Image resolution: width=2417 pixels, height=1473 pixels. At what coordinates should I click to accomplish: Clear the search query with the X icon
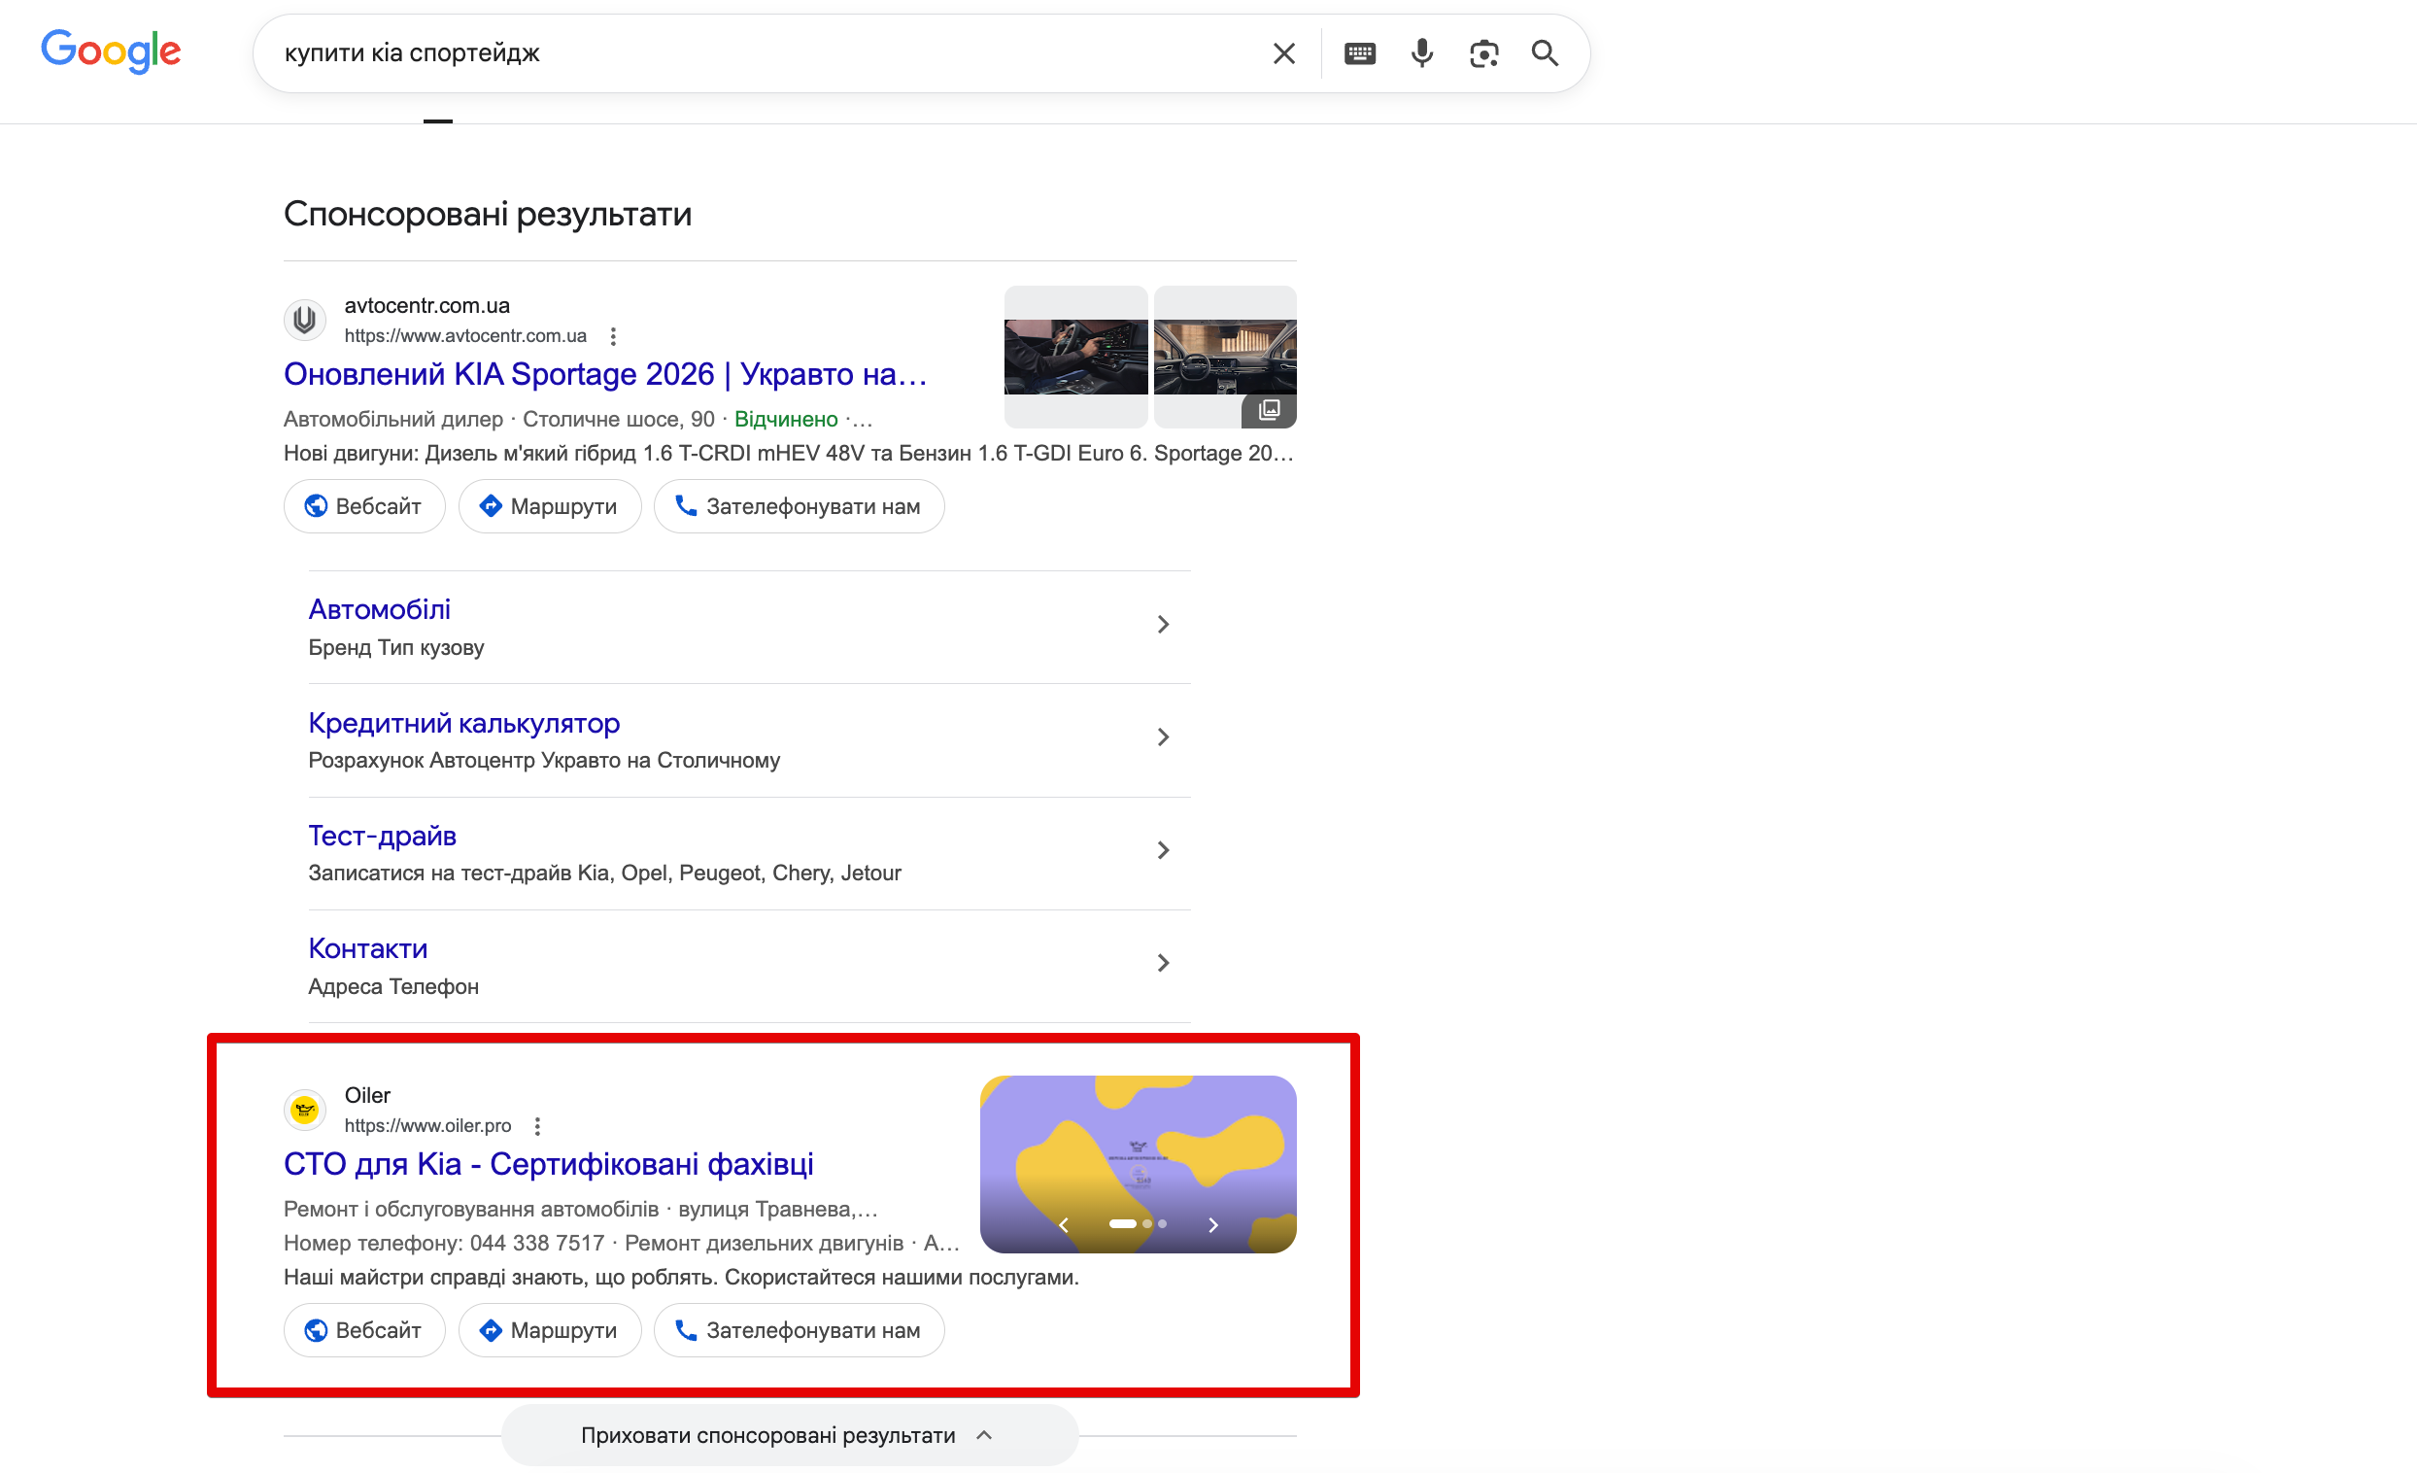1283,53
